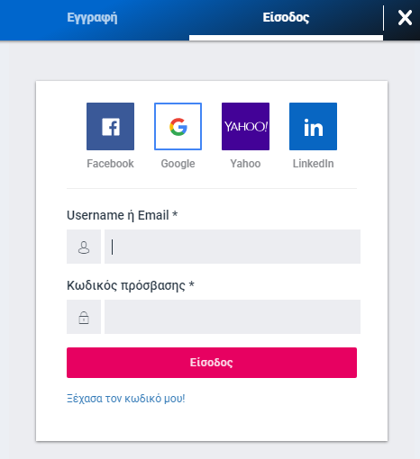Sign in with the Google icon
The width and height of the screenshot is (420, 459).
(178, 126)
